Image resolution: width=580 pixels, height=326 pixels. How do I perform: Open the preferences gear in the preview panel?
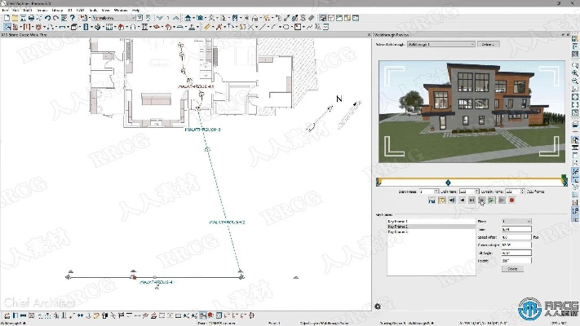point(377,306)
